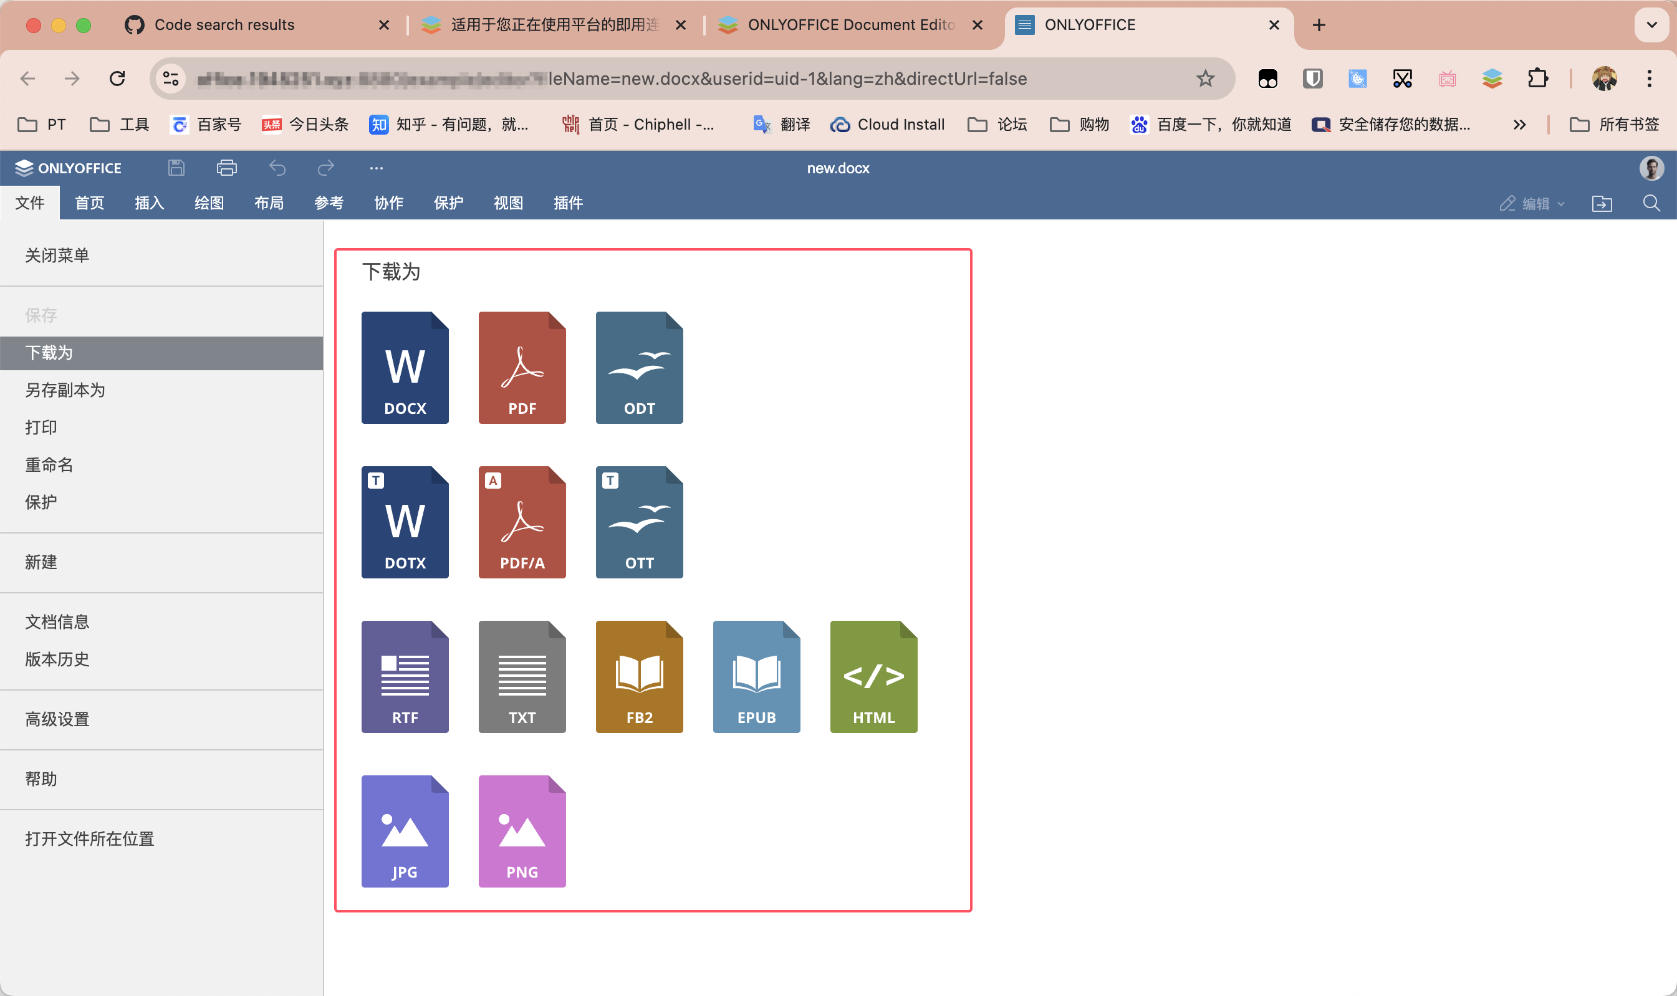
Task: Open 文档信息 in file menu
Action: pyautogui.click(x=161, y=621)
